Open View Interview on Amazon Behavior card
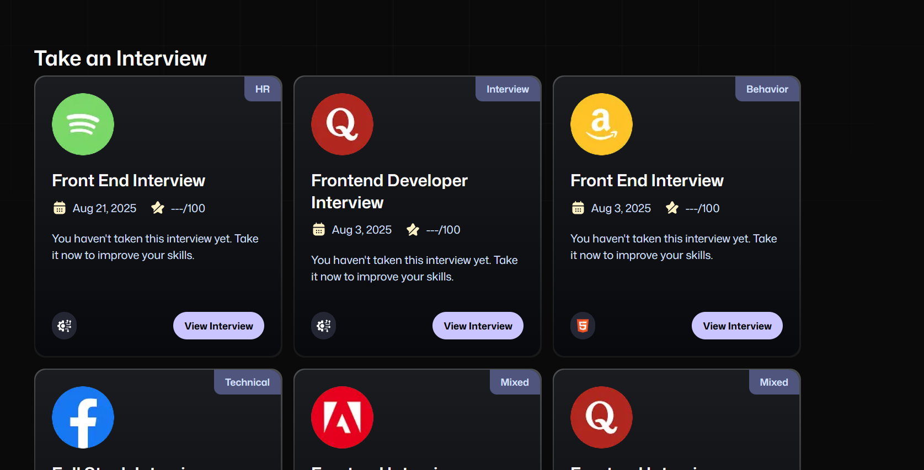 coord(737,326)
